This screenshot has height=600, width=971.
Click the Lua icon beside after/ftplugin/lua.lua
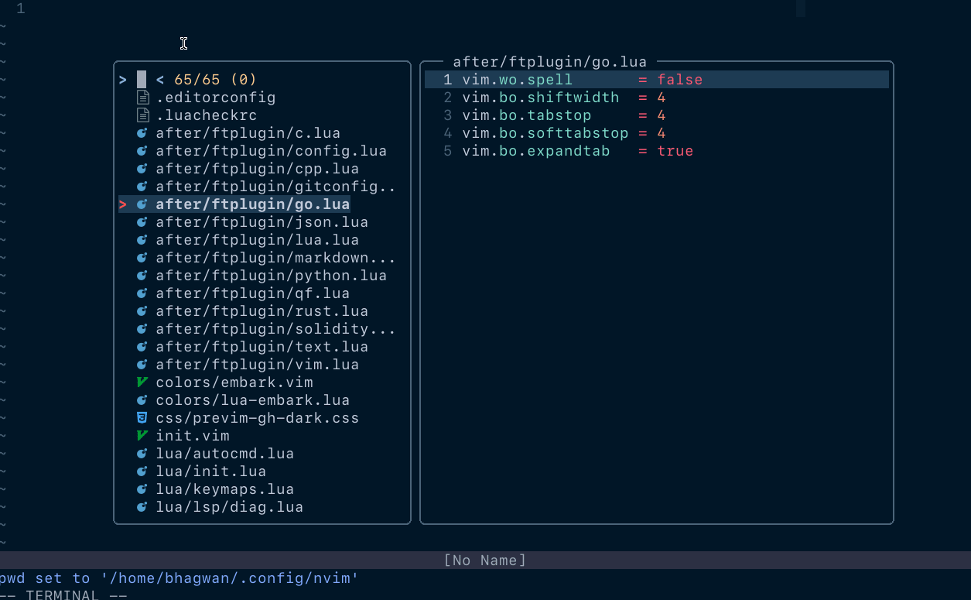(x=142, y=240)
